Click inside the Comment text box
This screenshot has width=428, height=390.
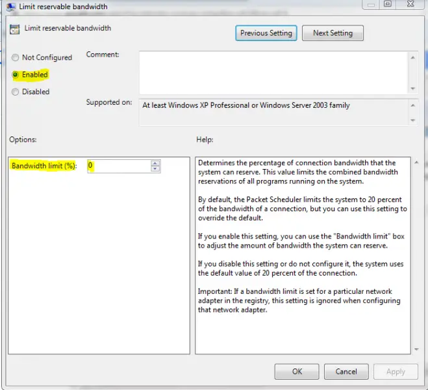pyautogui.click(x=273, y=73)
